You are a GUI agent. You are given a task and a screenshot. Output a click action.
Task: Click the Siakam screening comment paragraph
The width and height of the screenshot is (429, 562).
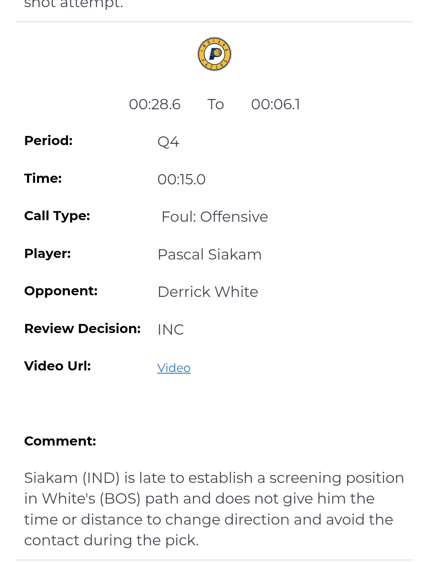pyautogui.click(x=214, y=509)
